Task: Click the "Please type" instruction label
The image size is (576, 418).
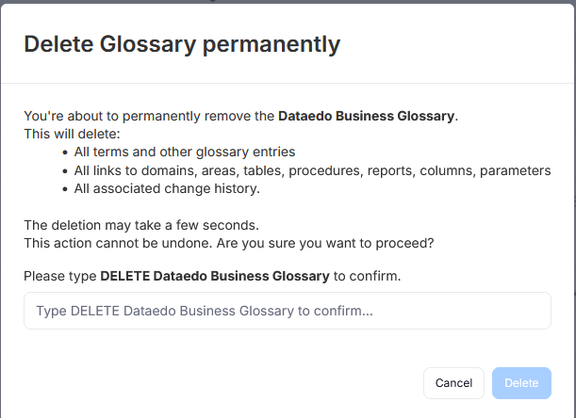Action: tap(60, 277)
